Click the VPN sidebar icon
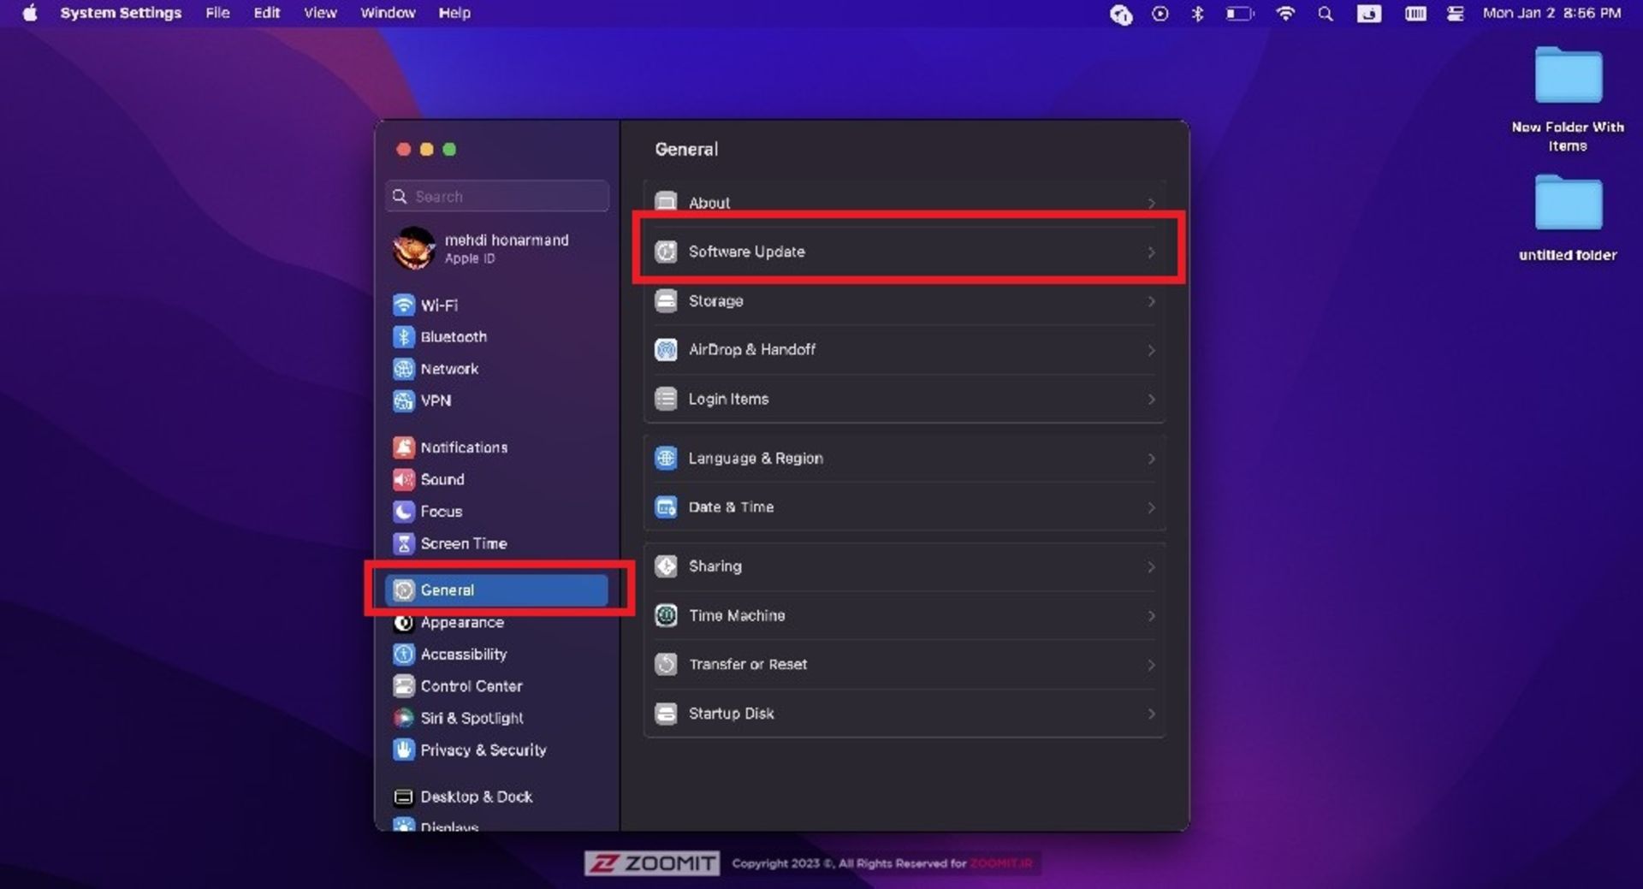 (403, 400)
